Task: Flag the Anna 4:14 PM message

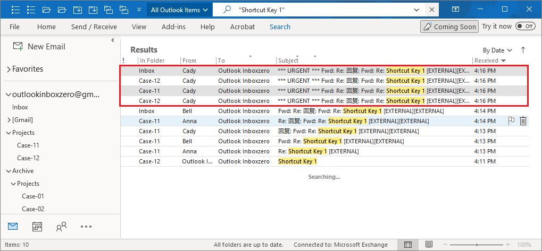Action: [x=511, y=121]
